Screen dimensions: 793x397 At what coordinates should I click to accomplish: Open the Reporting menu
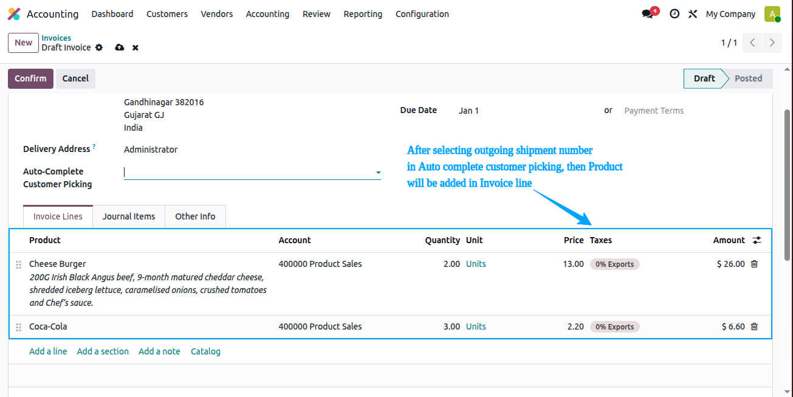point(363,14)
